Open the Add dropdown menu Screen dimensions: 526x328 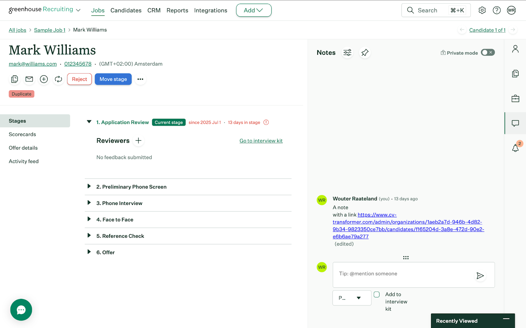254,10
